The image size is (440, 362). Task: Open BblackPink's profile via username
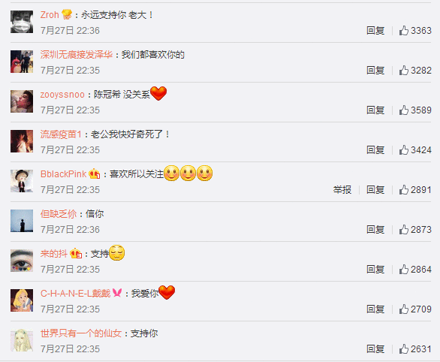[x=63, y=174]
